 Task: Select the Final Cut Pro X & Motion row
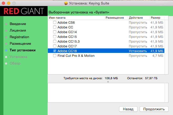point(106,56)
